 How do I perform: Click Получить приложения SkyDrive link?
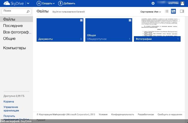pyautogui.click(x=16, y=118)
